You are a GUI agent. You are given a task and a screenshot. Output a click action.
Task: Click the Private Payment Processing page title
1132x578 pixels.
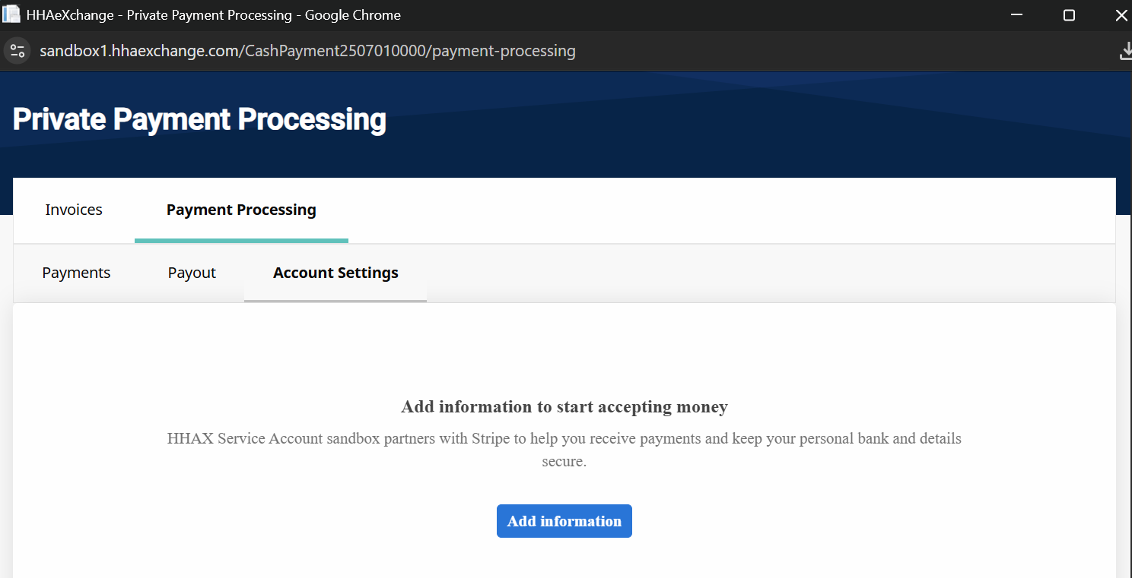click(199, 120)
